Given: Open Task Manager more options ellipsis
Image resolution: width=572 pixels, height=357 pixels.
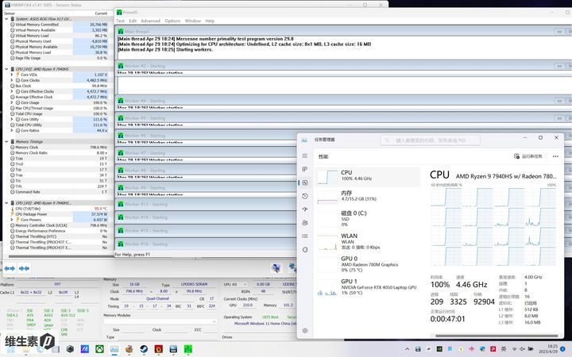Looking at the screenshot, I should click(x=555, y=156).
